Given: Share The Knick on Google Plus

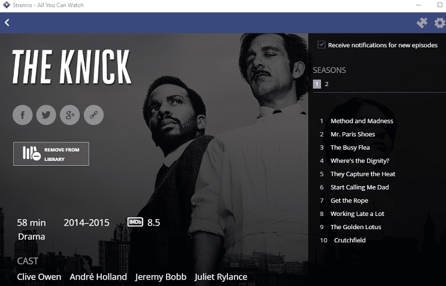Looking at the screenshot, I should 69,115.
